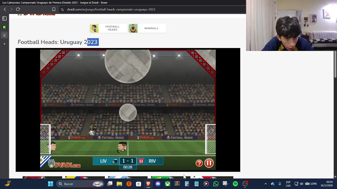Open Calculator from taskbar
Viewport: 337px width, 189px height.
click(187, 184)
